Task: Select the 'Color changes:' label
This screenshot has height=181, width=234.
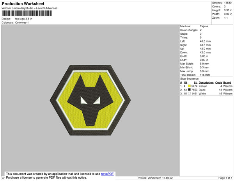Action: coord(189,30)
